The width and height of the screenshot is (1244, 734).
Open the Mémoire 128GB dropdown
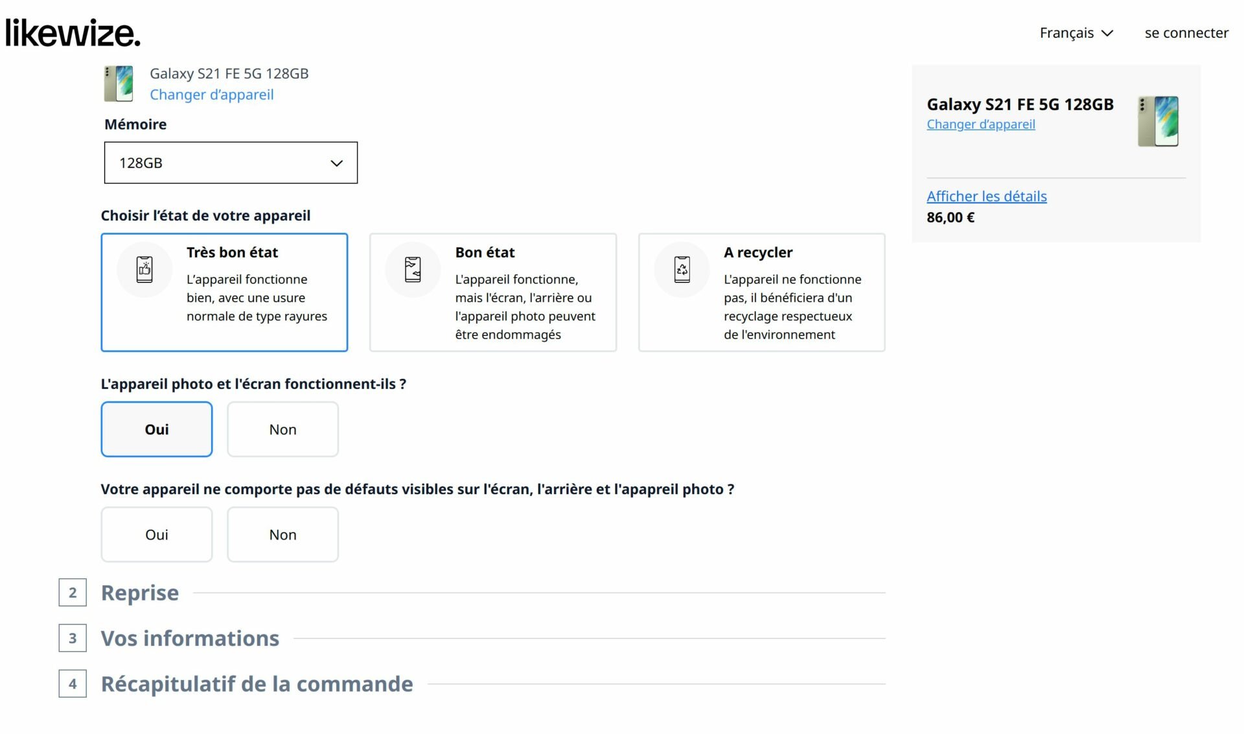(231, 163)
